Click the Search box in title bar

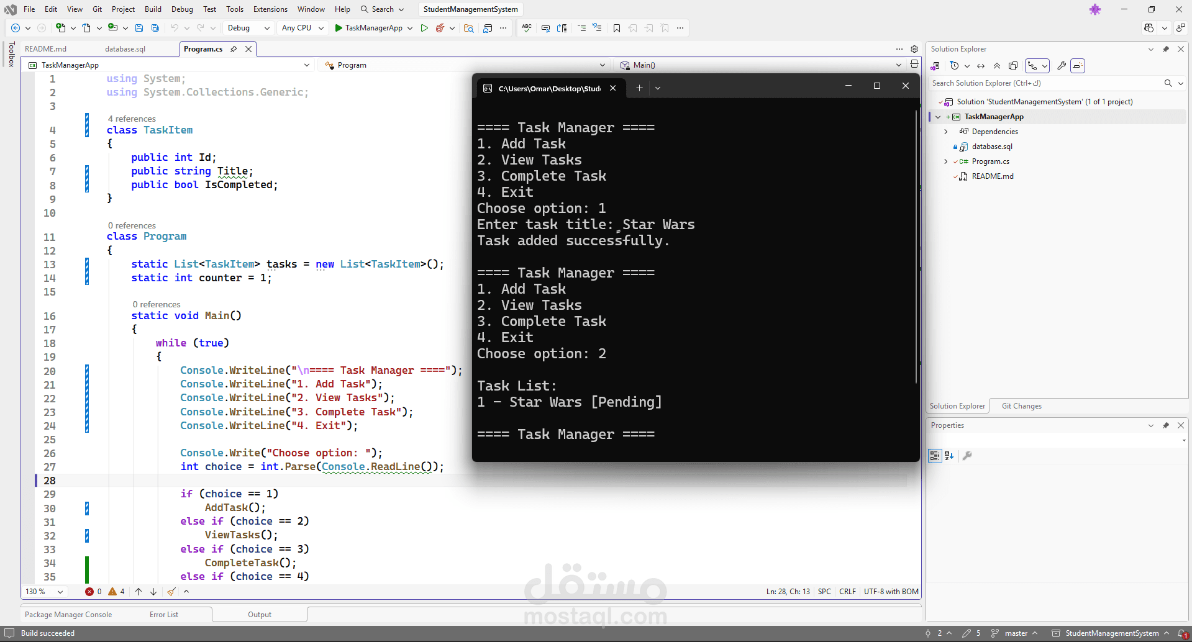pyautogui.click(x=382, y=9)
